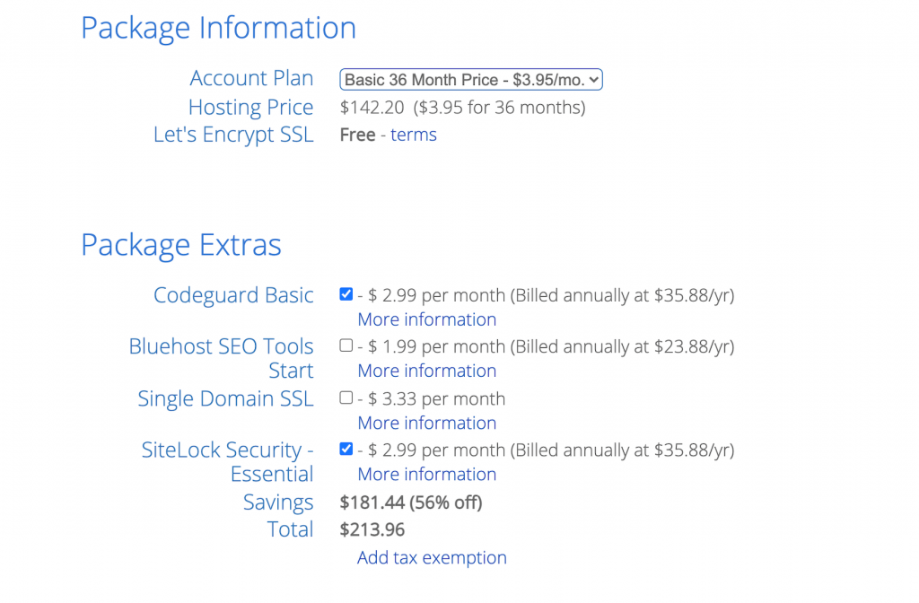The height and width of the screenshot is (603, 919).
Task: Select the $142.20 hosting price text
Action: 372,108
